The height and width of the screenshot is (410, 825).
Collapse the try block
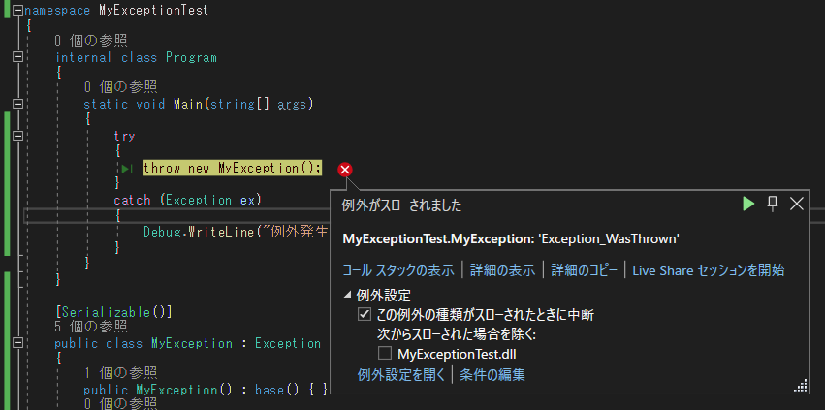click(17, 136)
